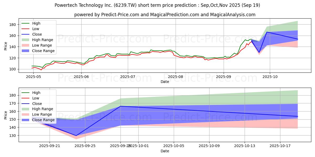Click the 2025-10 tick label on top chart
315x157 pixels.
270,77
